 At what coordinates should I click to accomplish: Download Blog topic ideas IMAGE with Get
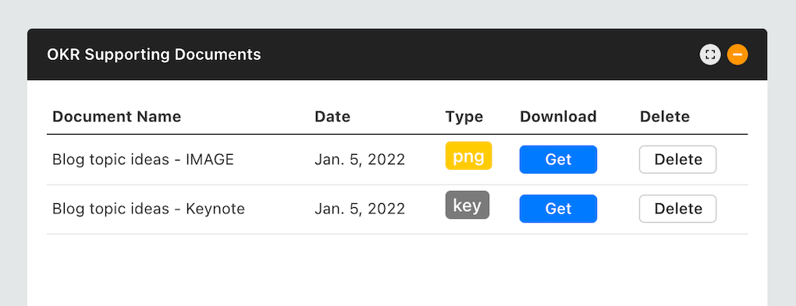[558, 160]
